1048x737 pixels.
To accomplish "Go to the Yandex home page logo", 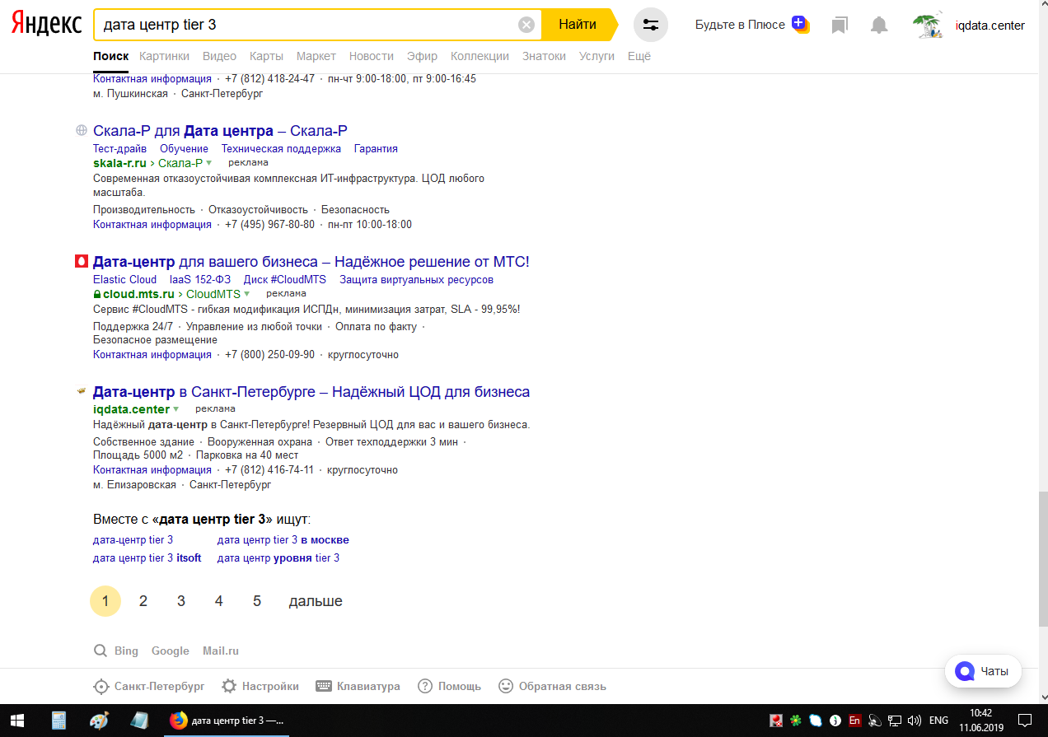I will [46, 25].
